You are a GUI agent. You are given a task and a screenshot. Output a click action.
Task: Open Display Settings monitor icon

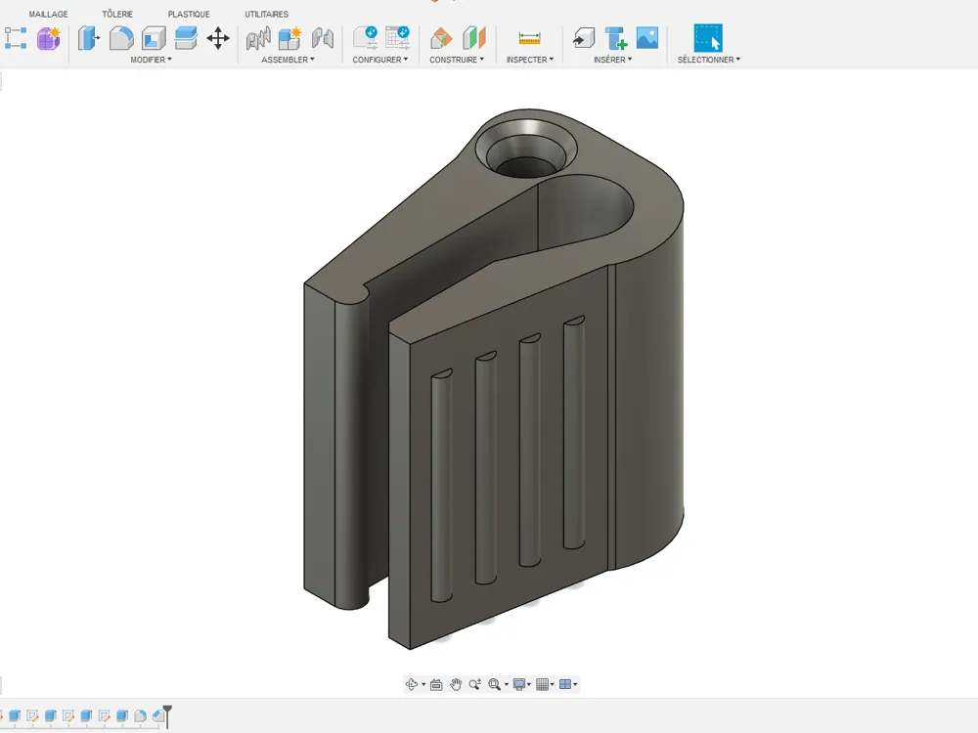pyautogui.click(x=519, y=684)
